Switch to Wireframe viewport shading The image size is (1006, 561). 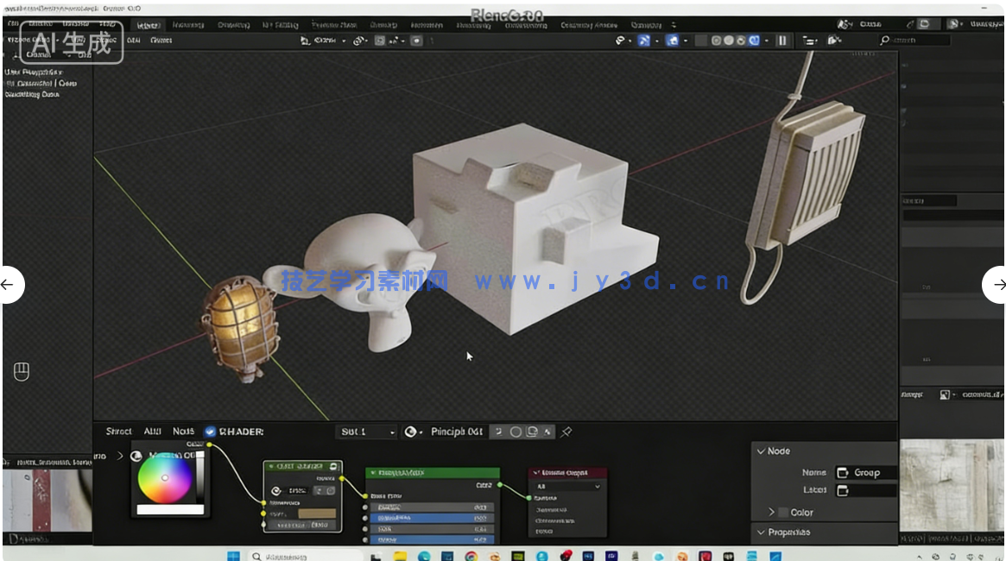(716, 41)
